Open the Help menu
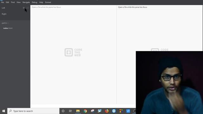The width and height of the screenshot is (203, 114). coord(41,2)
